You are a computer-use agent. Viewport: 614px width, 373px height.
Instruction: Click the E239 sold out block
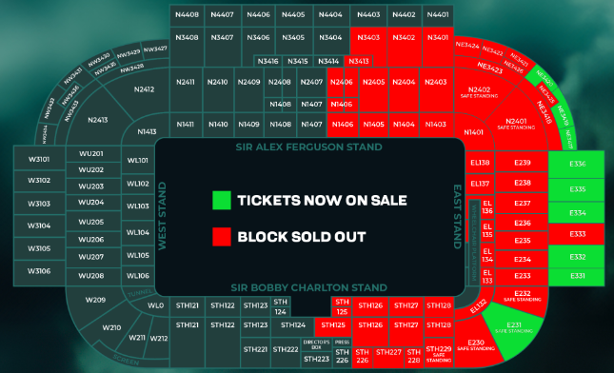(x=522, y=163)
